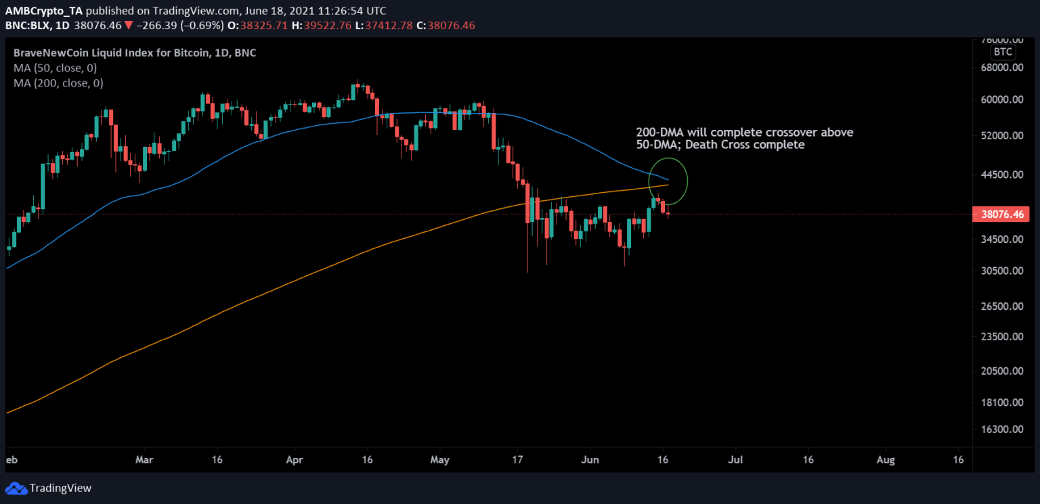
Task: Click the Mar date axis label
Action: (146, 459)
